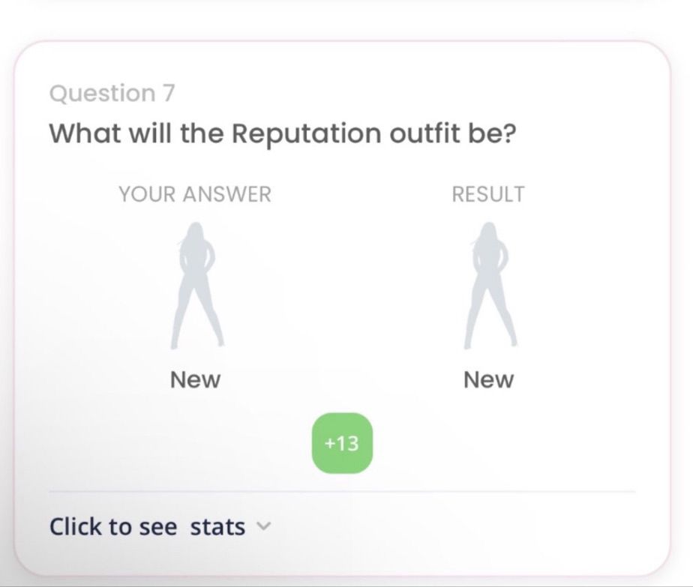Click the Question 7 label

coord(112,94)
